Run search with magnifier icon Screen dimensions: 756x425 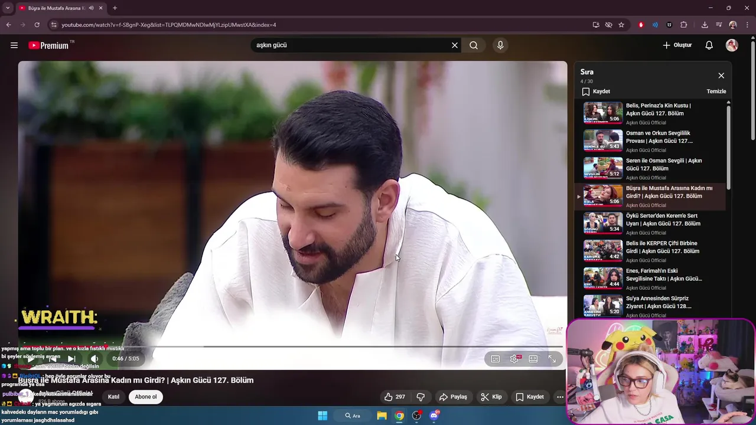(x=474, y=45)
